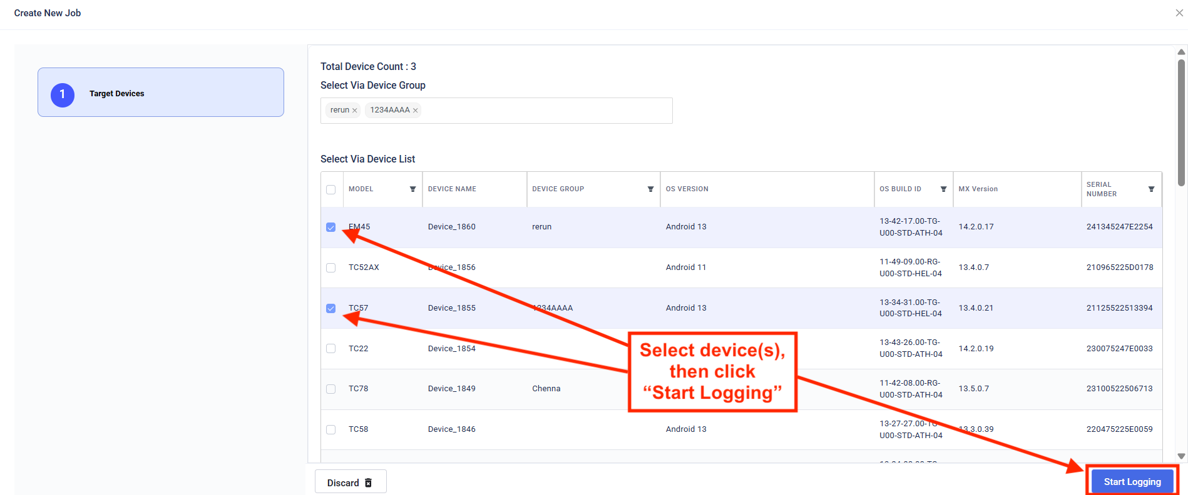Image resolution: width=1188 pixels, height=495 pixels.
Task: Check the TC58 Device_1846 checkbox
Action: 331,429
